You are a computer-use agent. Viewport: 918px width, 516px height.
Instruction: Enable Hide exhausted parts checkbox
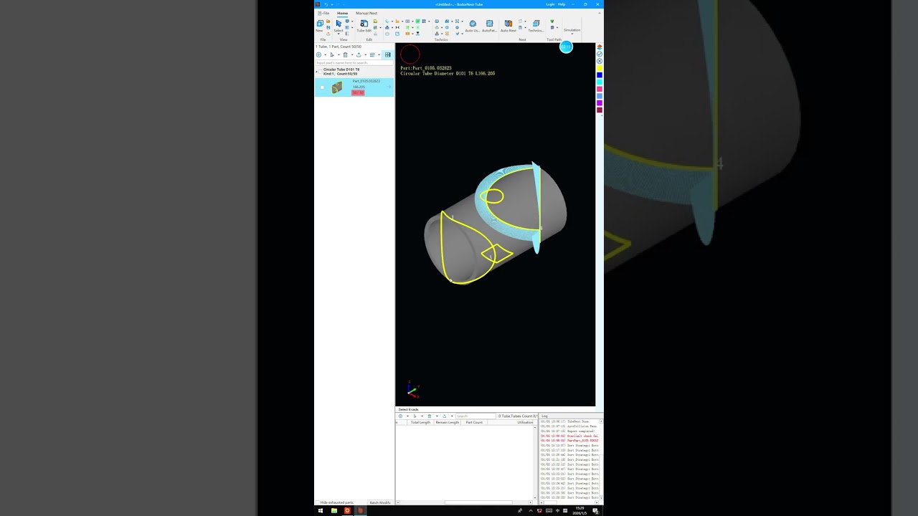317,502
